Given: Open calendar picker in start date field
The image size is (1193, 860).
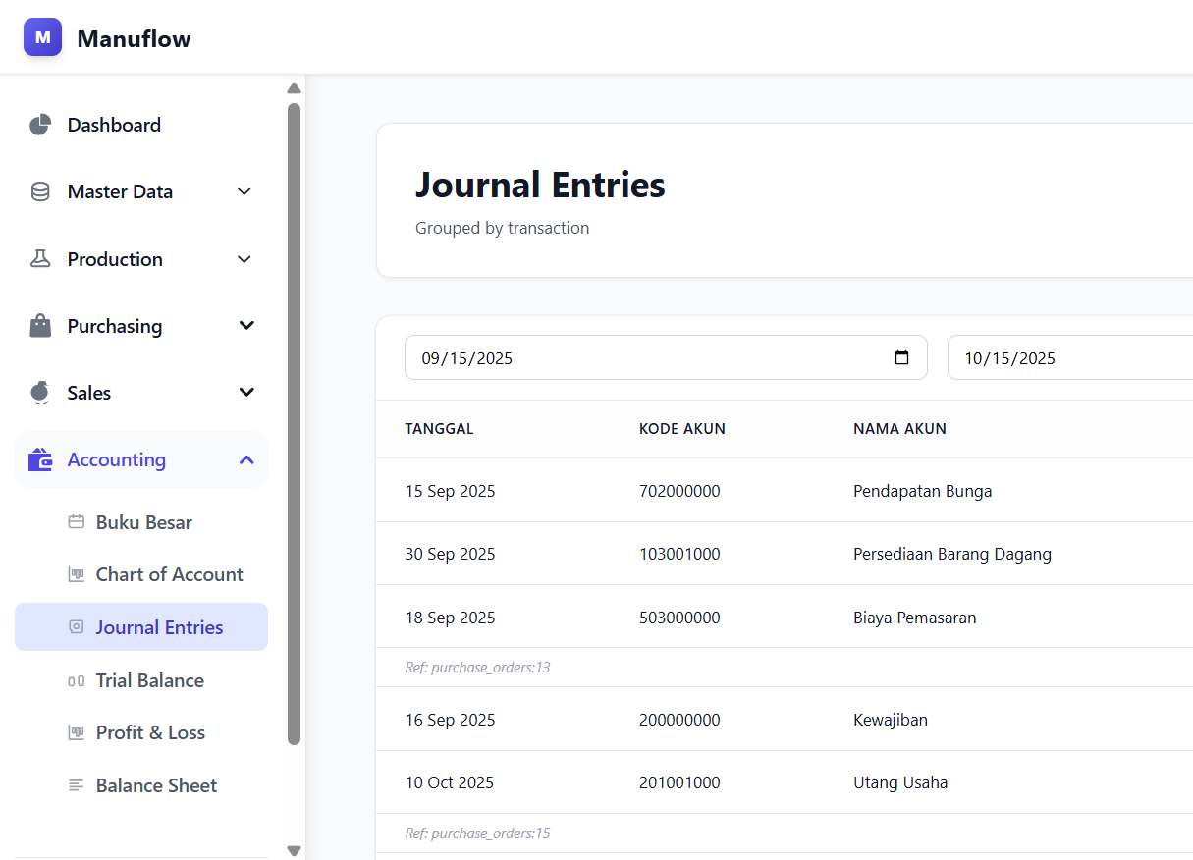Looking at the screenshot, I should coord(901,358).
